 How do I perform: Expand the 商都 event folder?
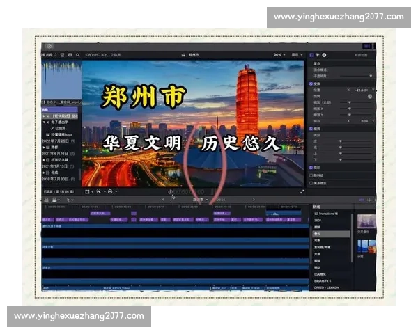click(x=44, y=148)
